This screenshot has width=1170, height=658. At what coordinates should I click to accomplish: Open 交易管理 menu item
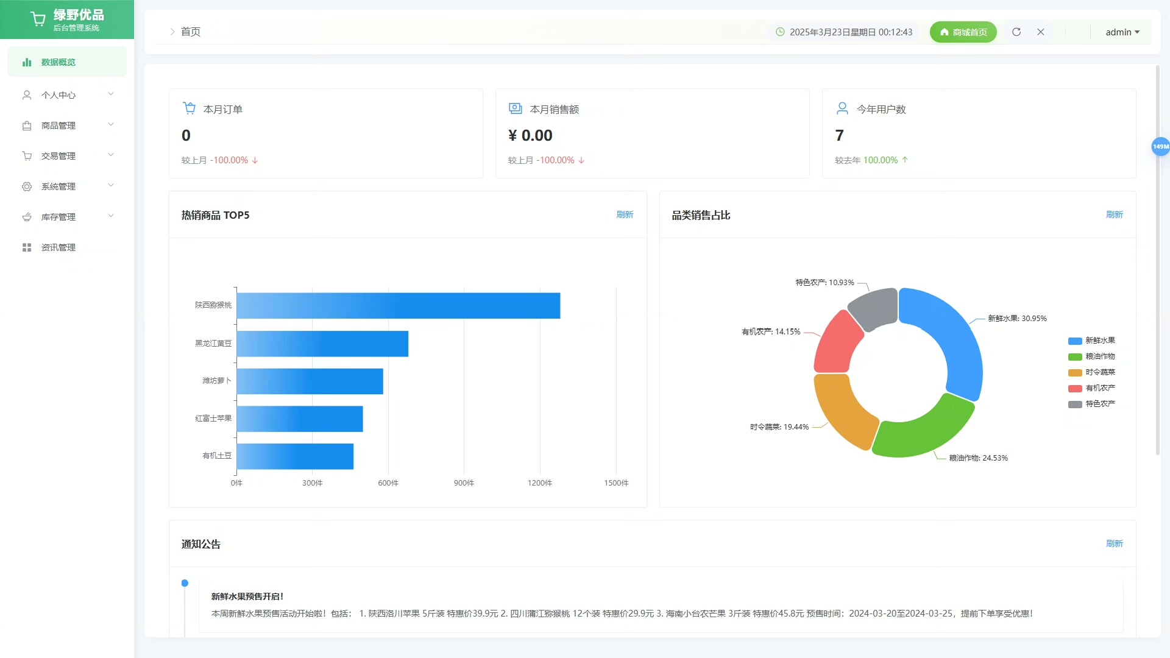pyautogui.click(x=58, y=156)
